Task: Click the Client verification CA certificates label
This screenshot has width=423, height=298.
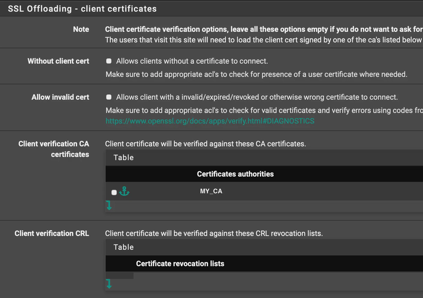Action: pos(54,149)
